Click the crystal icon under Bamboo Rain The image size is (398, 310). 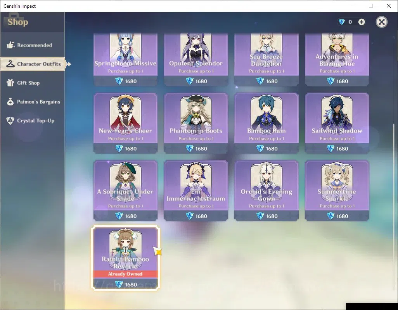[260, 148]
